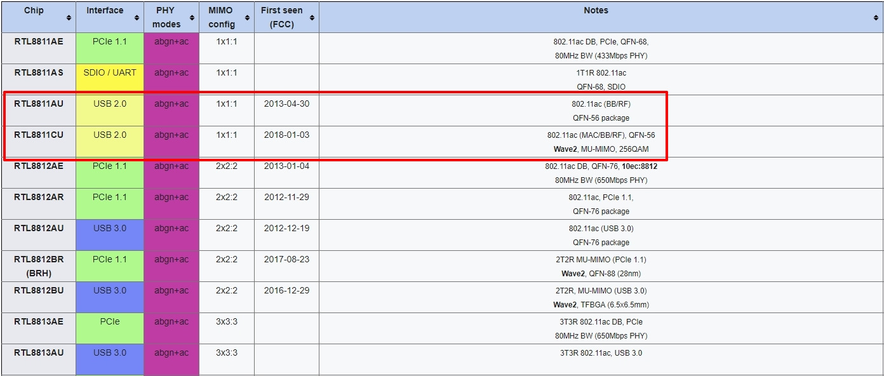
Task: Click the 2012-11-29 date cell
Action: tap(286, 197)
